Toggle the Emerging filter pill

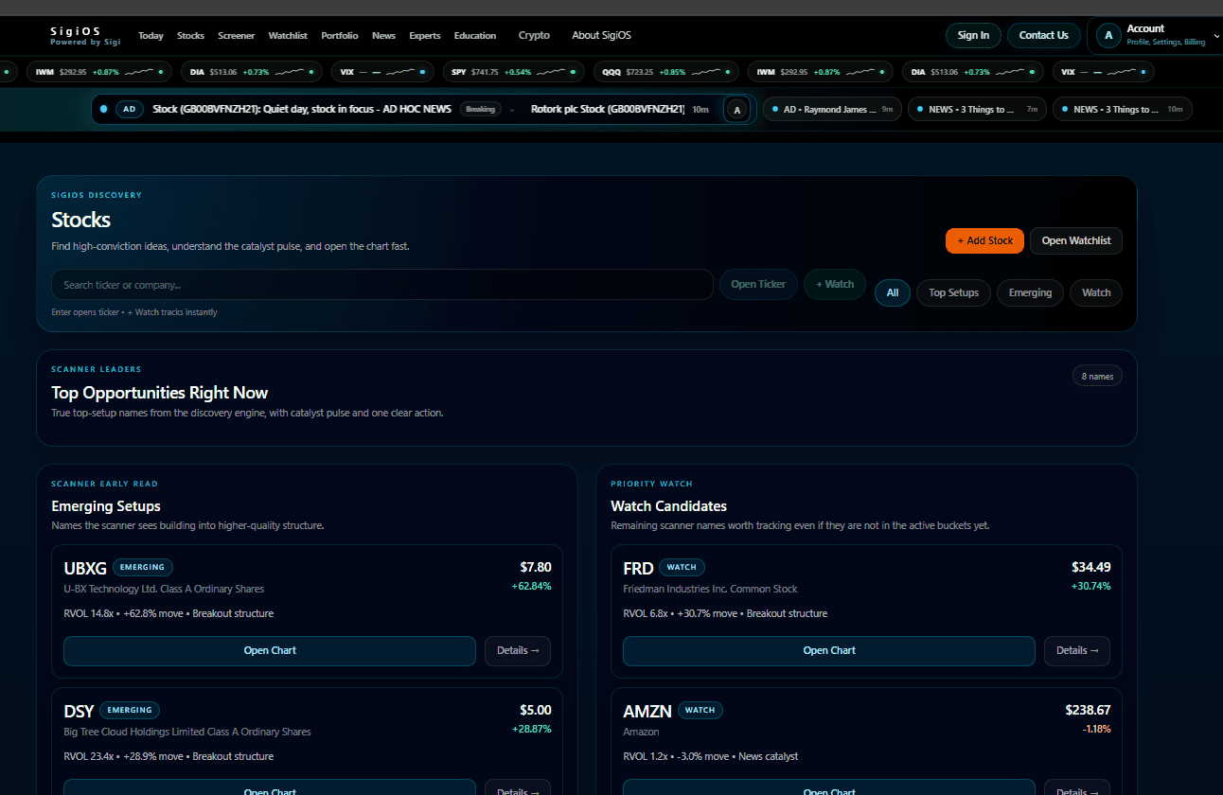coord(1030,292)
